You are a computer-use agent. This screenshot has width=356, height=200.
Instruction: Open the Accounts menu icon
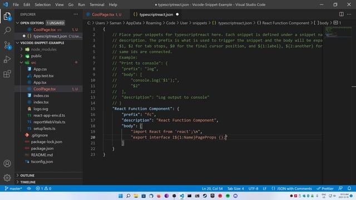coord(7,163)
